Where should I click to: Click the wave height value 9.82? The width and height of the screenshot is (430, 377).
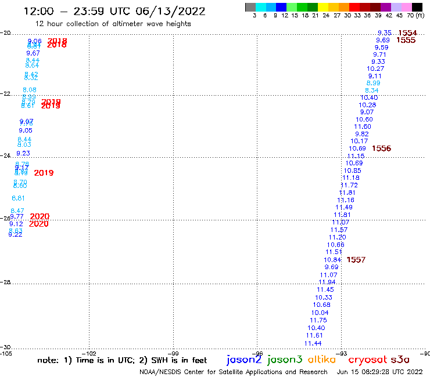[361, 134]
